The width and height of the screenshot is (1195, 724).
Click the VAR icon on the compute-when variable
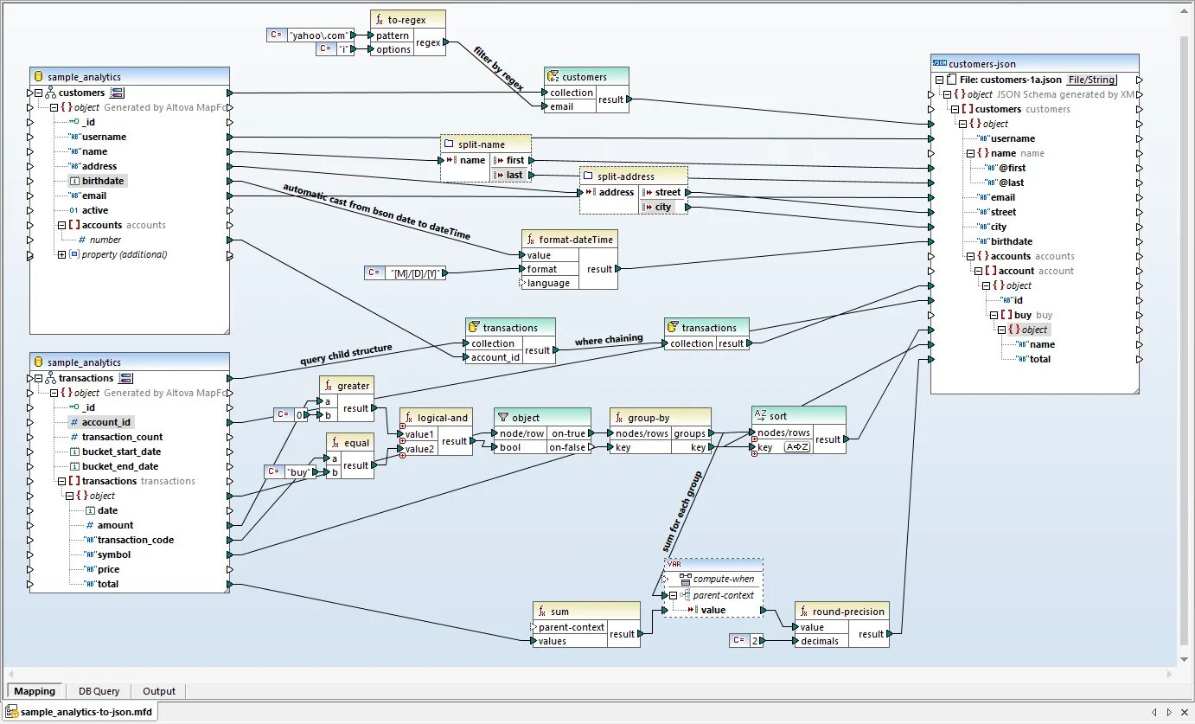coord(673,563)
